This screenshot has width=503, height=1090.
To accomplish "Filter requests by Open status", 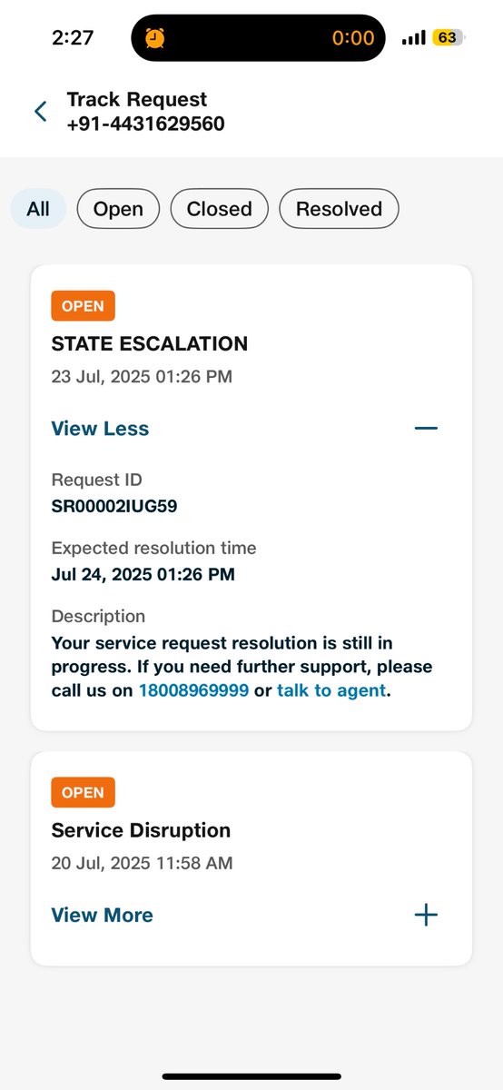I will click(x=118, y=209).
